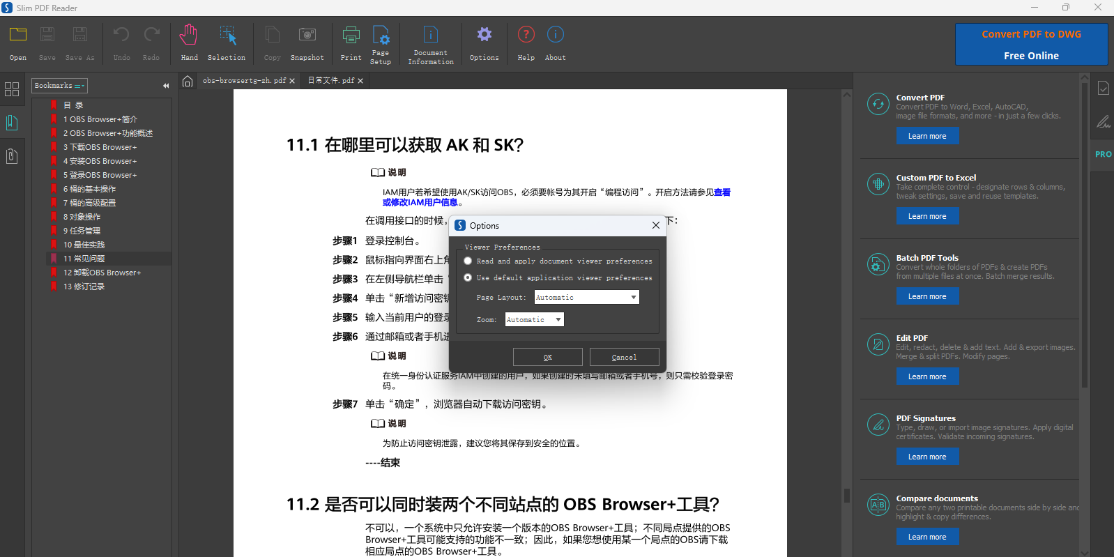
Task: Open Document Information
Action: [430, 36]
